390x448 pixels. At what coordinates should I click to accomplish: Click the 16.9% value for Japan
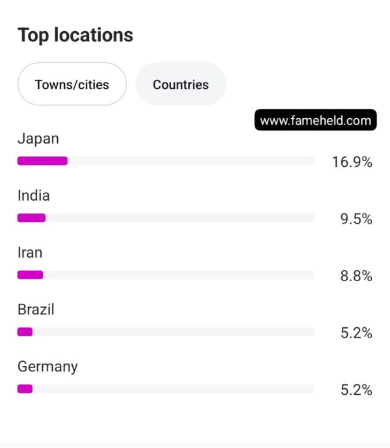click(x=352, y=162)
